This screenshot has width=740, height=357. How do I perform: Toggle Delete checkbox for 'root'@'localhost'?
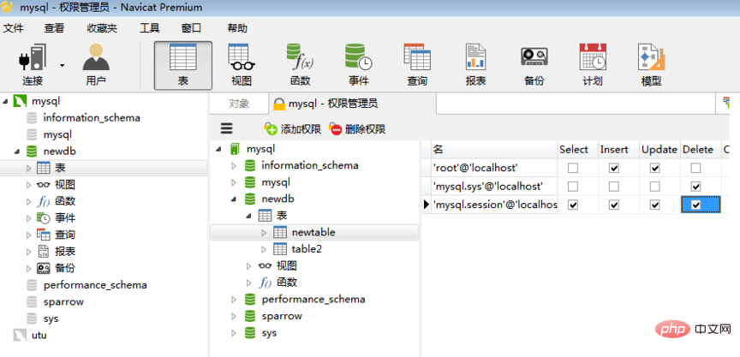pos(695,168)
